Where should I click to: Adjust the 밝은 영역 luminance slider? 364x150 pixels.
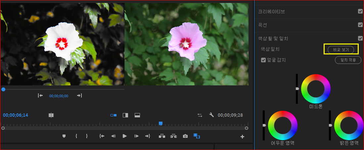pos(330,125)
